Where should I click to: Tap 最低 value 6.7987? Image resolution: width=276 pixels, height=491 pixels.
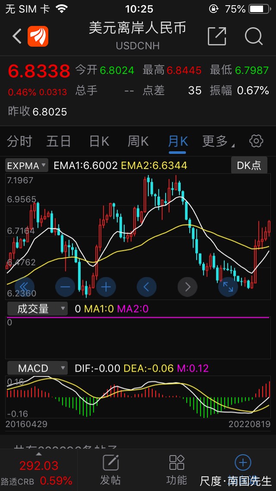[251, 70]
